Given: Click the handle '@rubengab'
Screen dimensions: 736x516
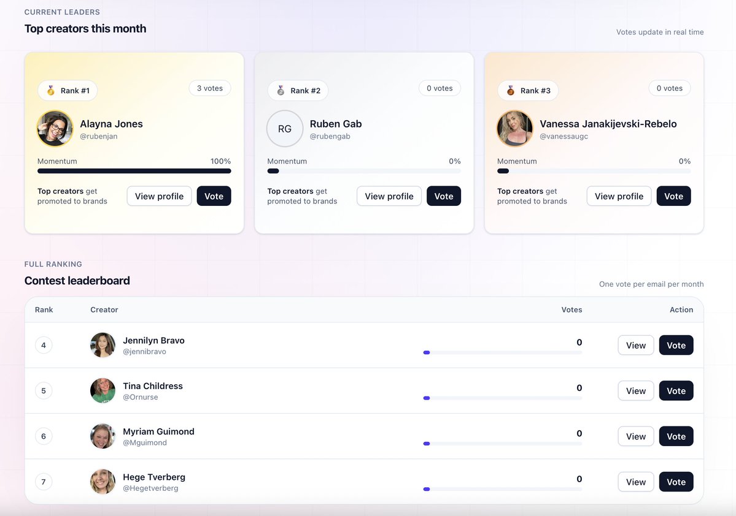Looking at the screenshot, I should (x=330, y=137).
